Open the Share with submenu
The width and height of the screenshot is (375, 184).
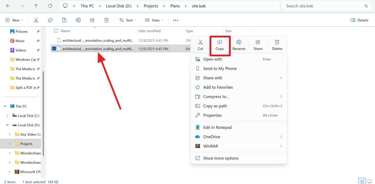239,78
